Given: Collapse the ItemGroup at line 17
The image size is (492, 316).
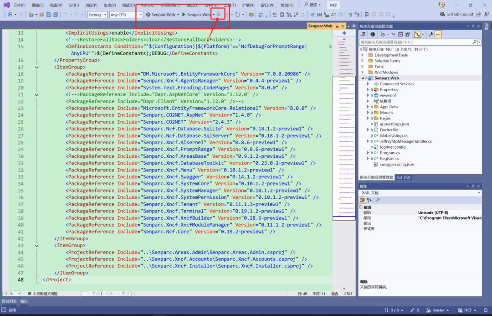Looking at the screenshot, I should (x=37, y=67).
